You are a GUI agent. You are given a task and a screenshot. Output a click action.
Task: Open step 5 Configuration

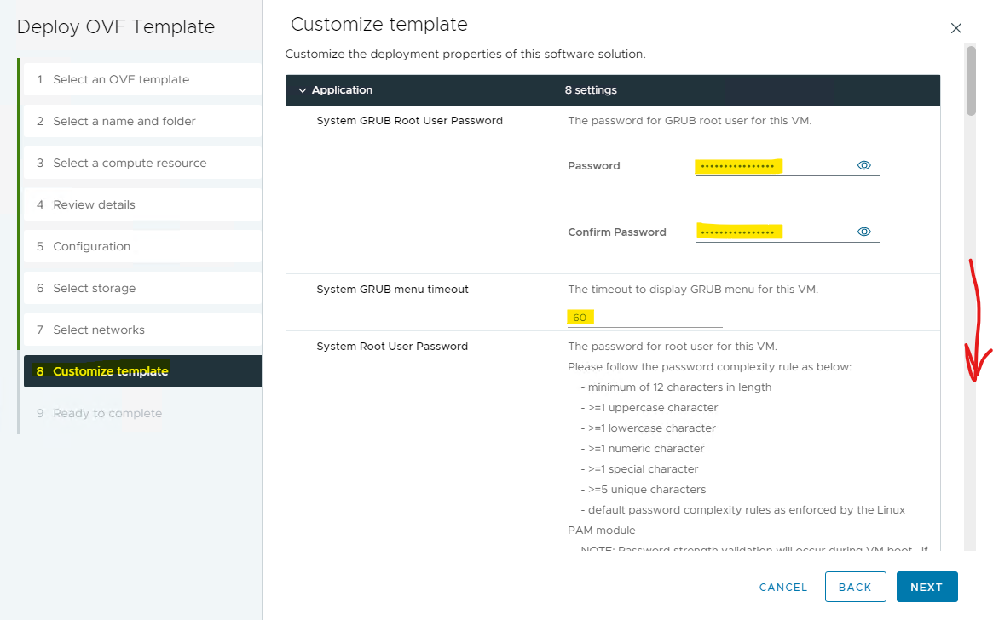click(x=91, y=246)
